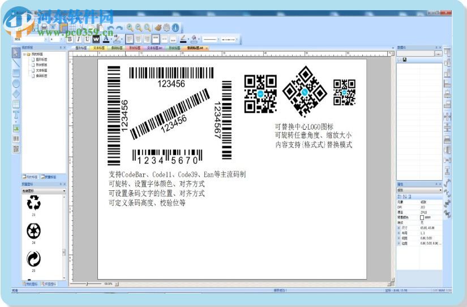Toggle alphabetical sort in properties toolbar

(405, 197)
